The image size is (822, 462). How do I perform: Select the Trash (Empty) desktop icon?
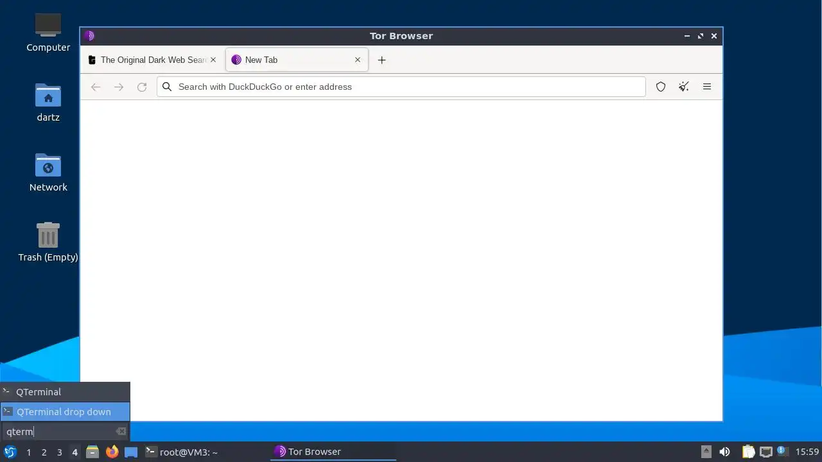(x=48, y=242)
